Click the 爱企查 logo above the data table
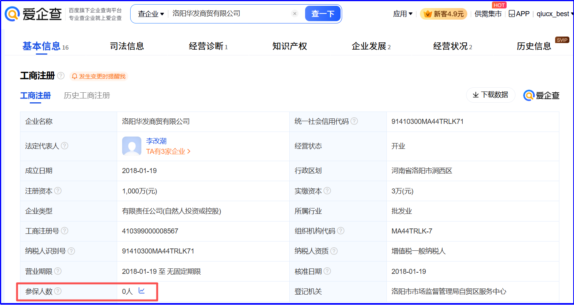574x305 pixels. click(x=541, y=95)
